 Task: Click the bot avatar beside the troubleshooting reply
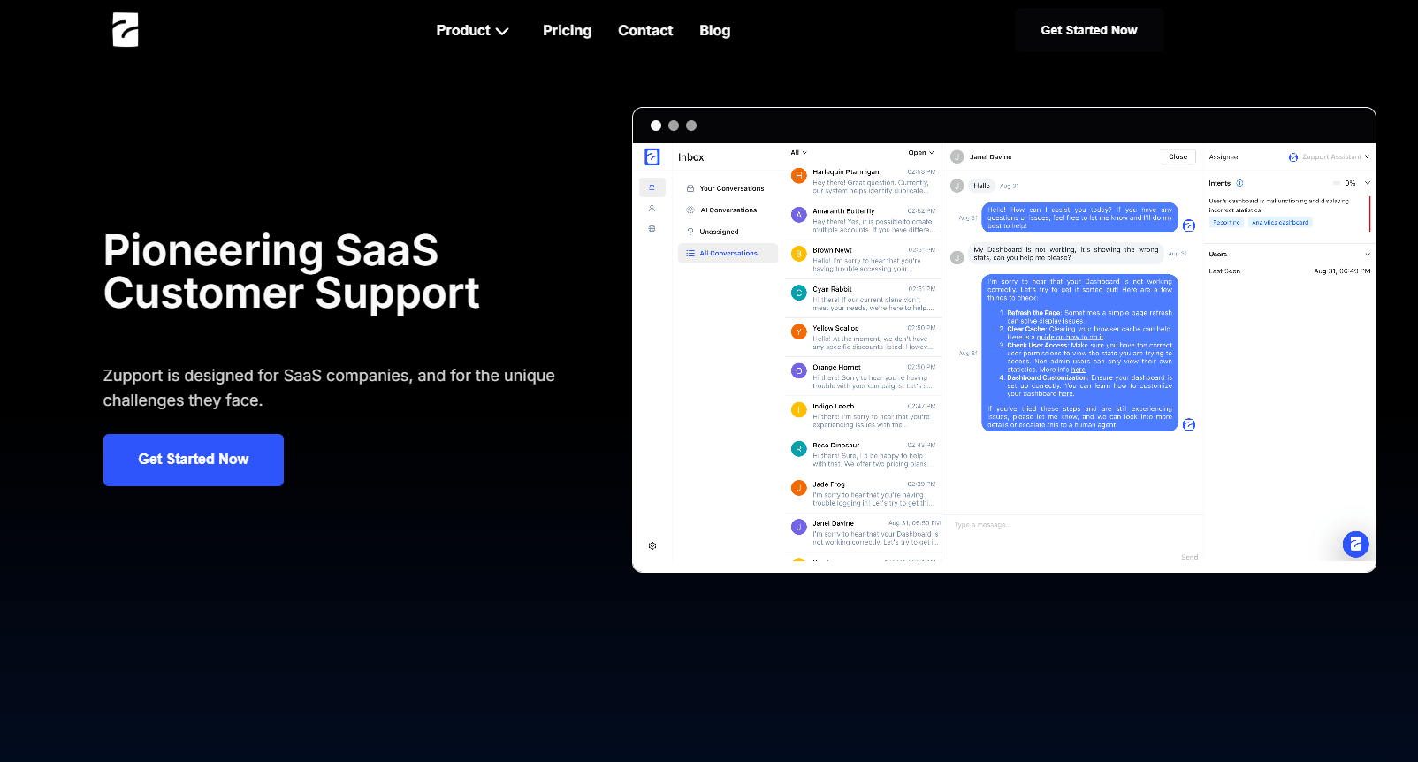[x=1189, y=425]
